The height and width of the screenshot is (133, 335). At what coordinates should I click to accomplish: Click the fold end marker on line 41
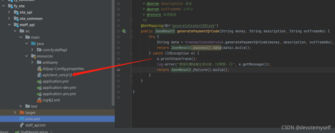click(x=131, y=75)
